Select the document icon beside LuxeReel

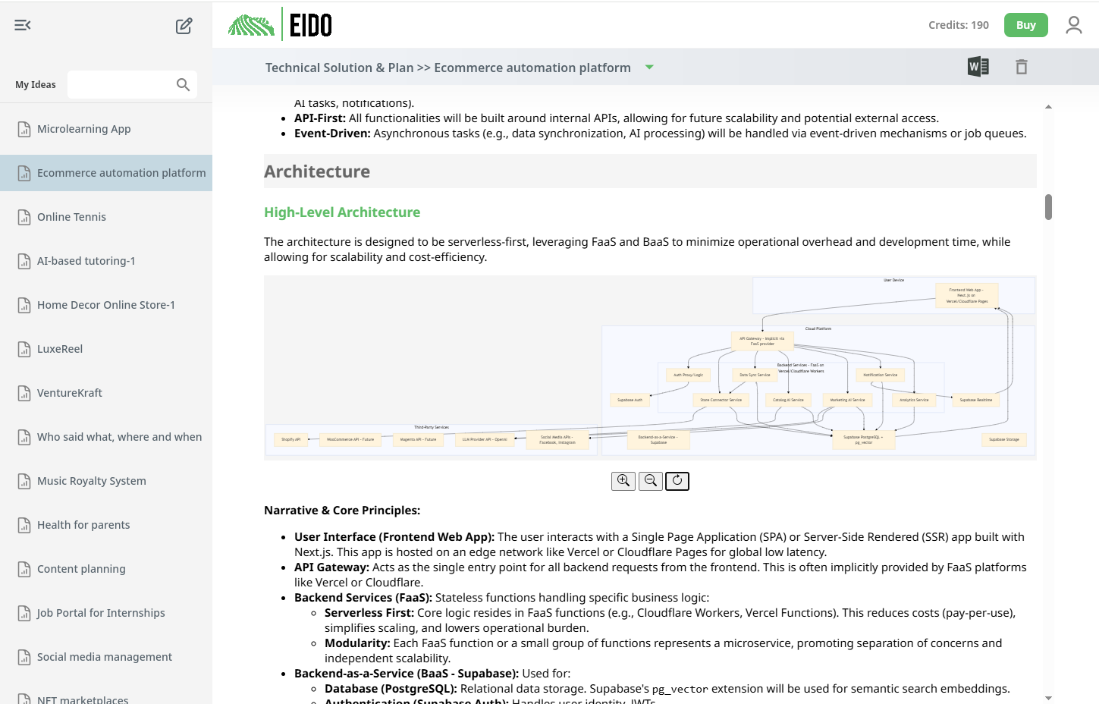click(23, 348)
